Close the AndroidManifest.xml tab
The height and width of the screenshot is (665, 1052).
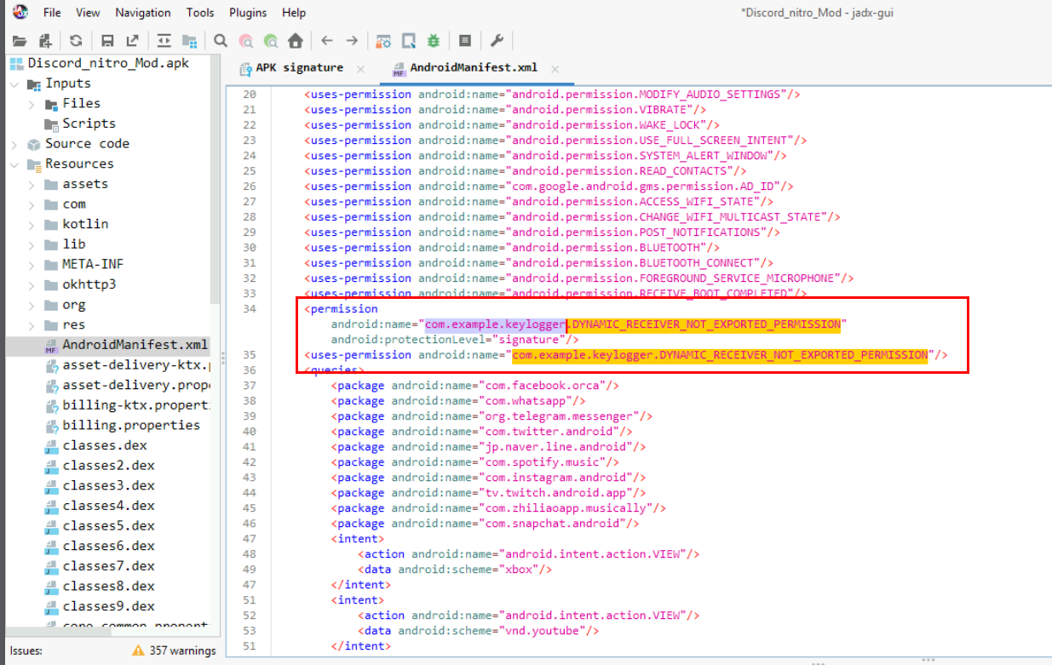[555, 69]
